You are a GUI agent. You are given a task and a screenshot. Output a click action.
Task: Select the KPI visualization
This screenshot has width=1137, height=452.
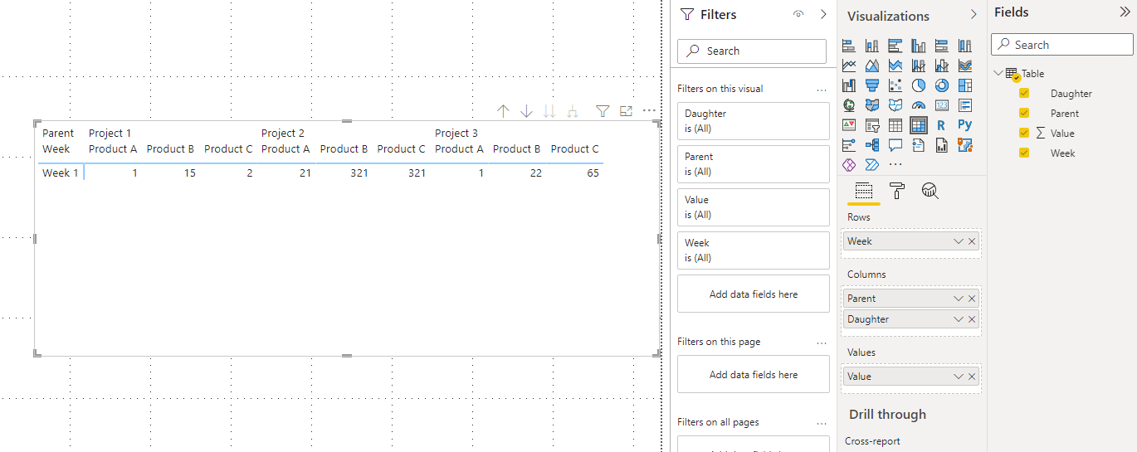[x=849, y=125]
